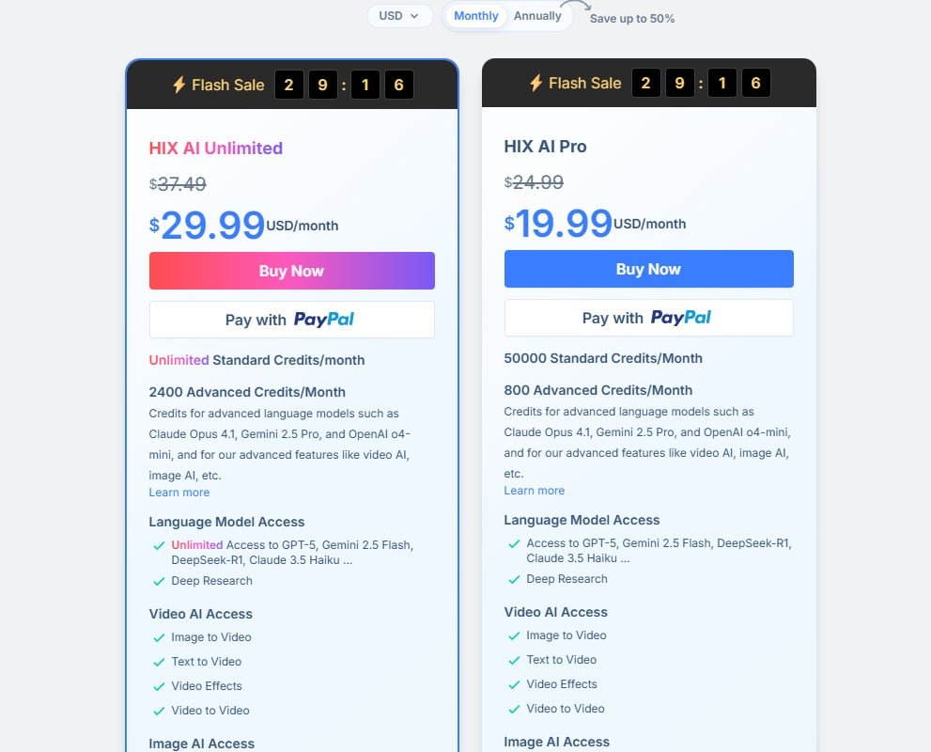Open the USD currency dropdown

tap(399, 16)
